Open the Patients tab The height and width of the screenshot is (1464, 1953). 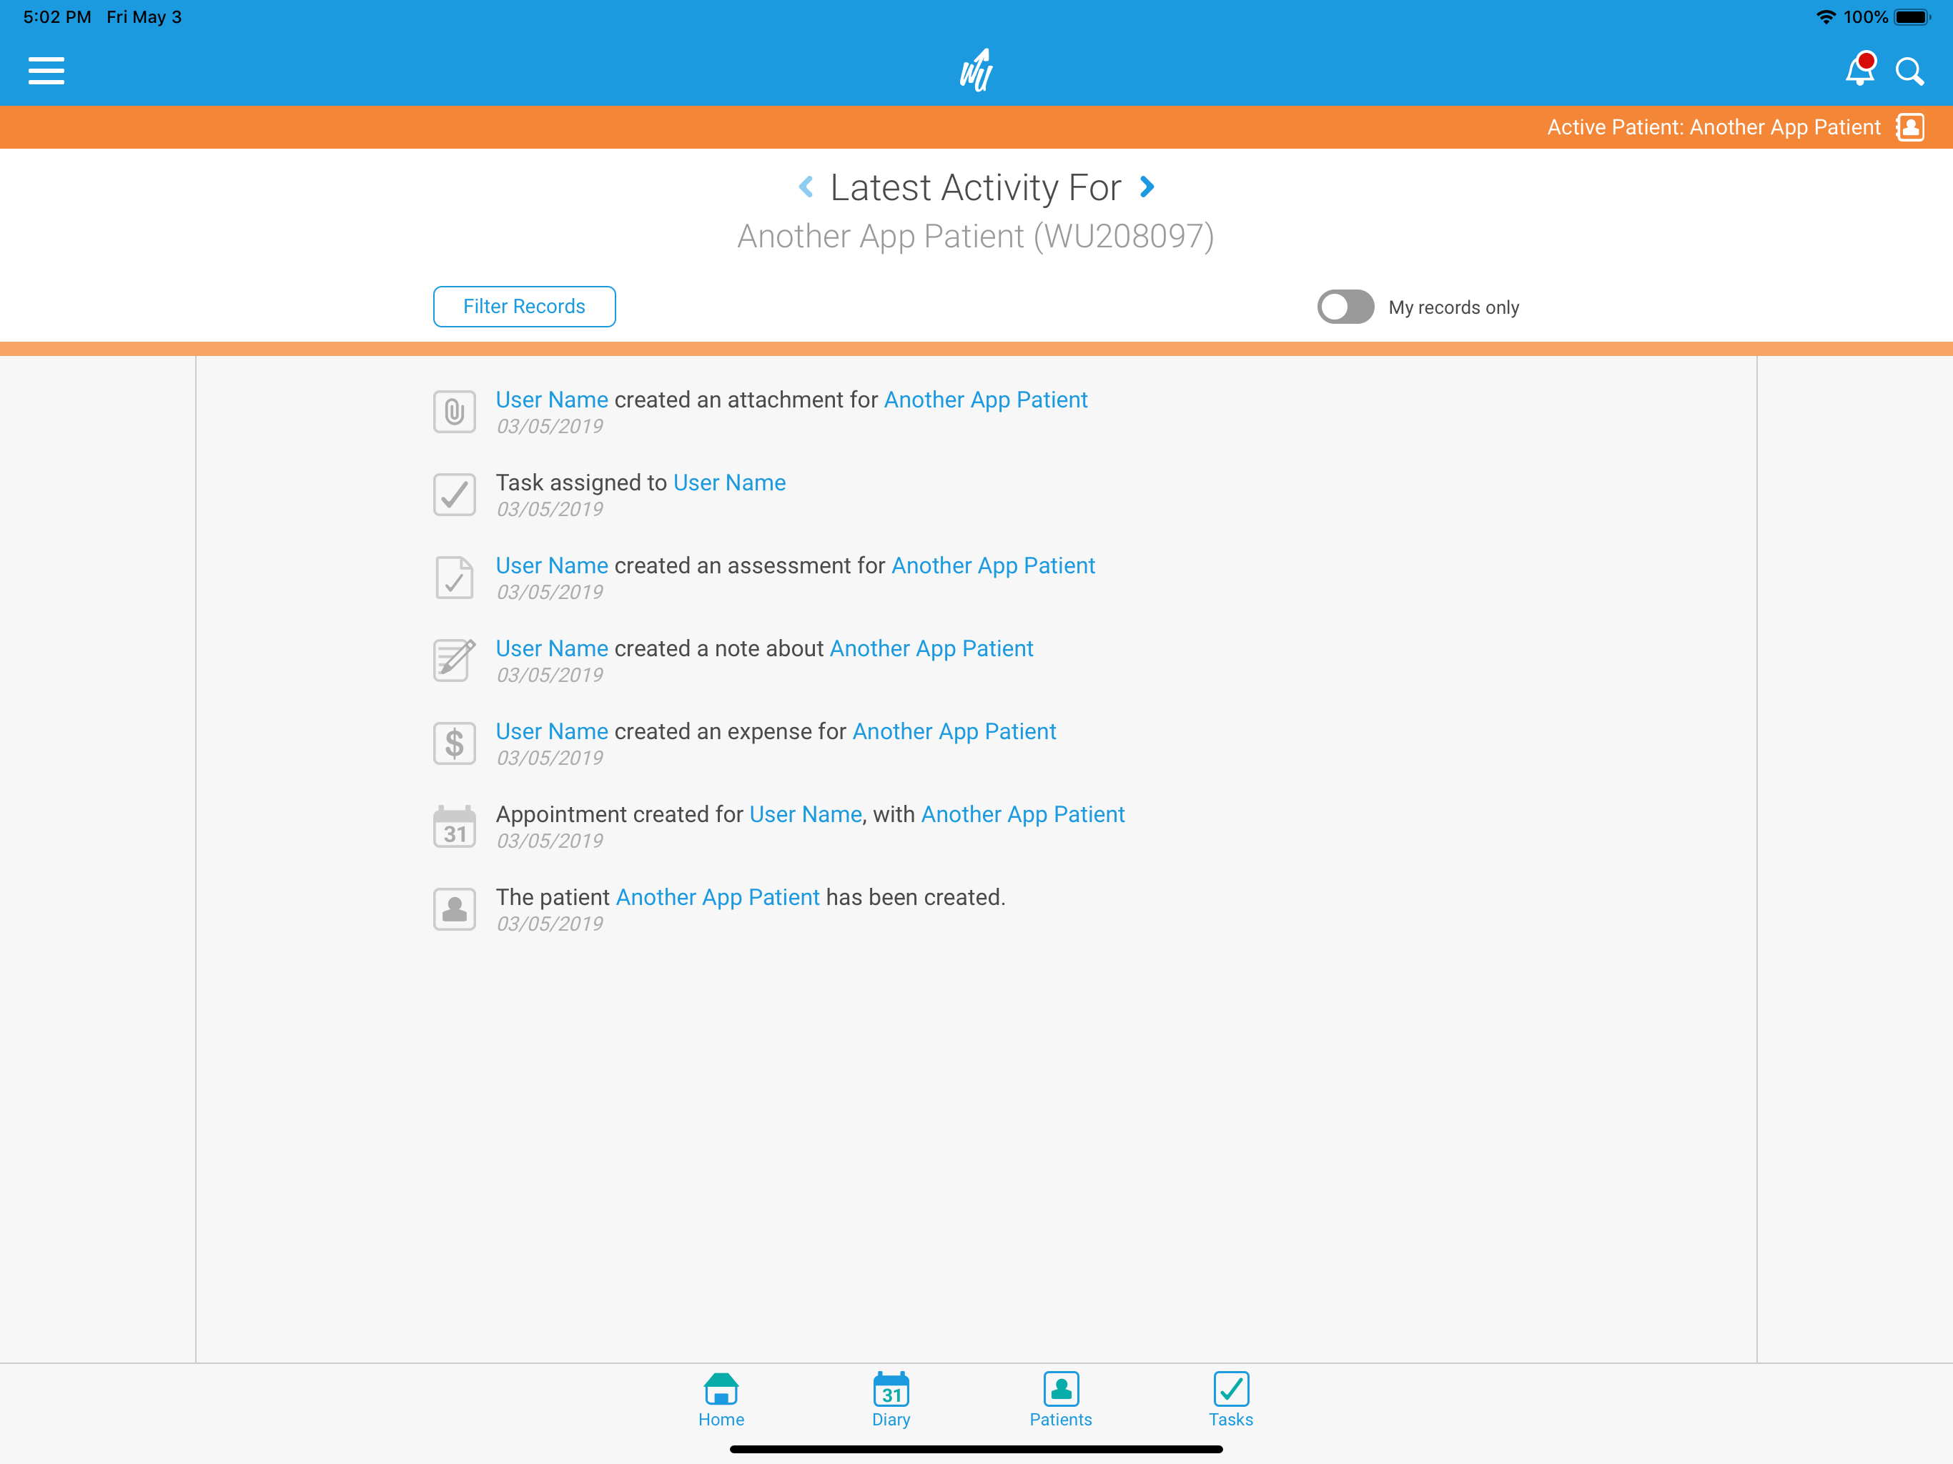(1060, 1400)
